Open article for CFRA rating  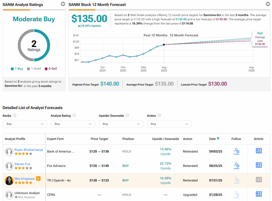[259, 194]
